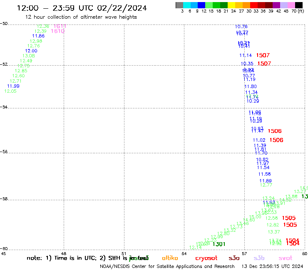308x270 pixels.
Task: Click the black swatch at legend end
Action: [x=299, y=5]
